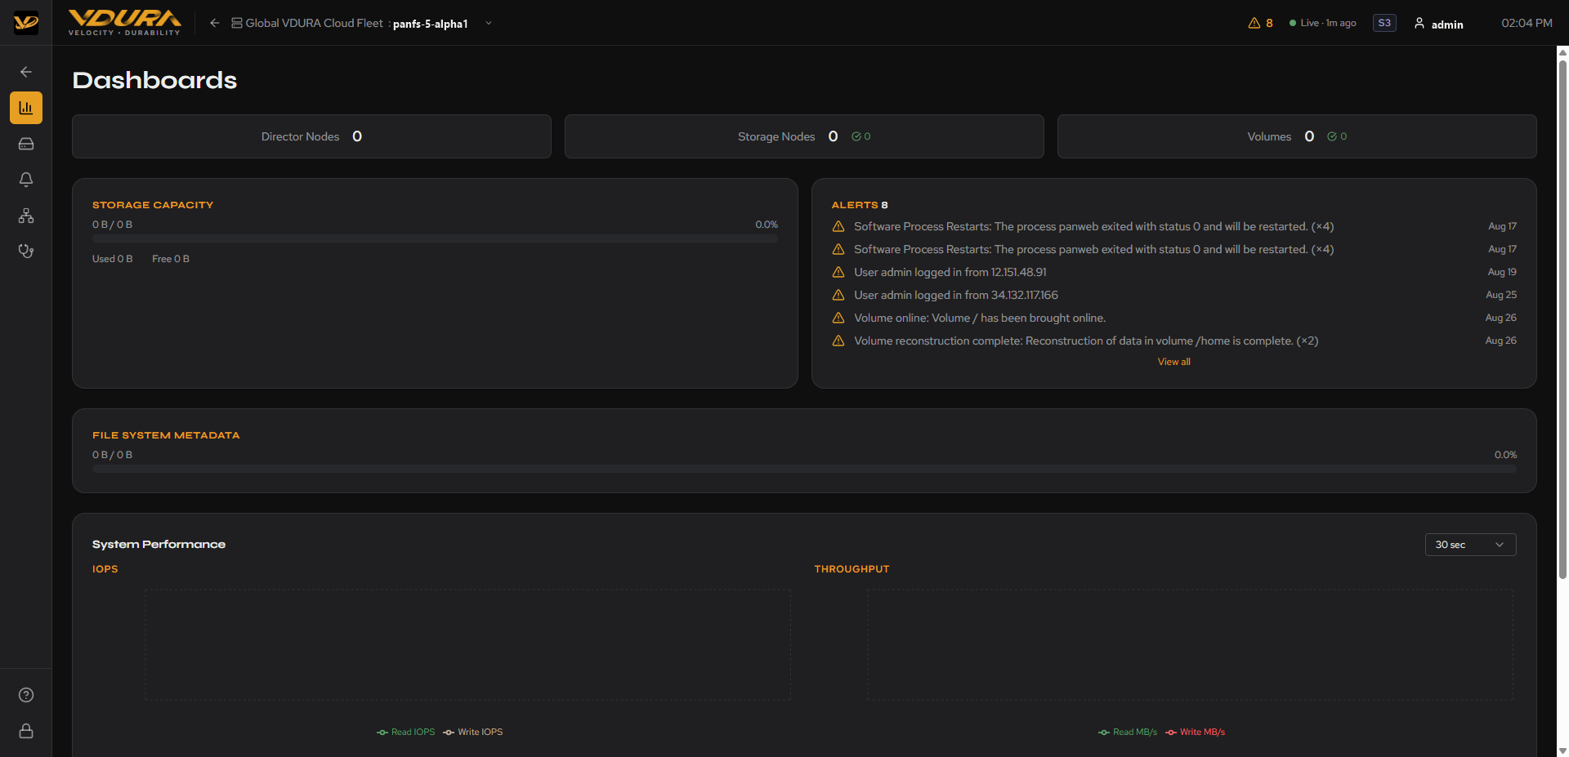Click the 02:04 PM clock text
This screenshot has height=757, width=1569.
1527,23
